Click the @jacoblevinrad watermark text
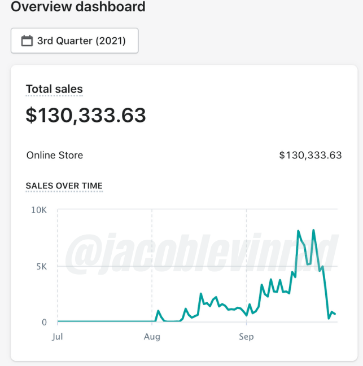 pos(201,253)
